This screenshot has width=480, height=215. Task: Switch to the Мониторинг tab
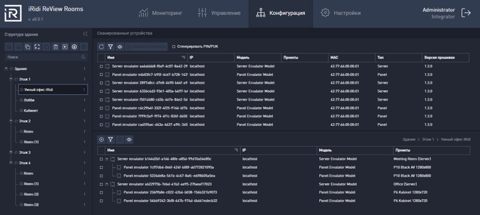tap(160, 13)
